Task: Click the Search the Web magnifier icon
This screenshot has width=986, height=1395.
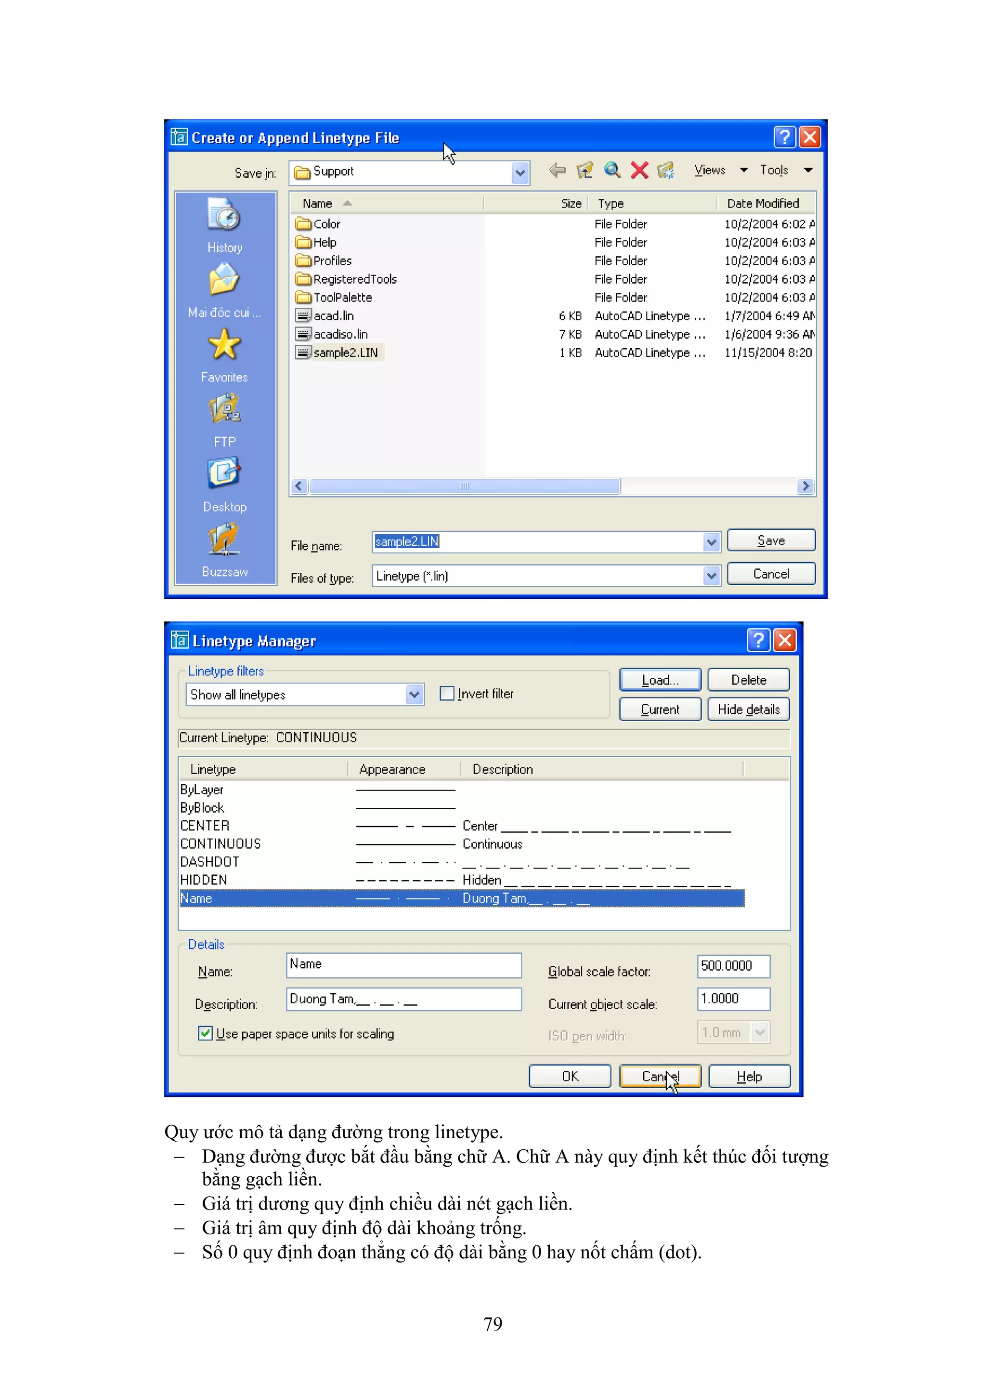Action: pos(612,171)
